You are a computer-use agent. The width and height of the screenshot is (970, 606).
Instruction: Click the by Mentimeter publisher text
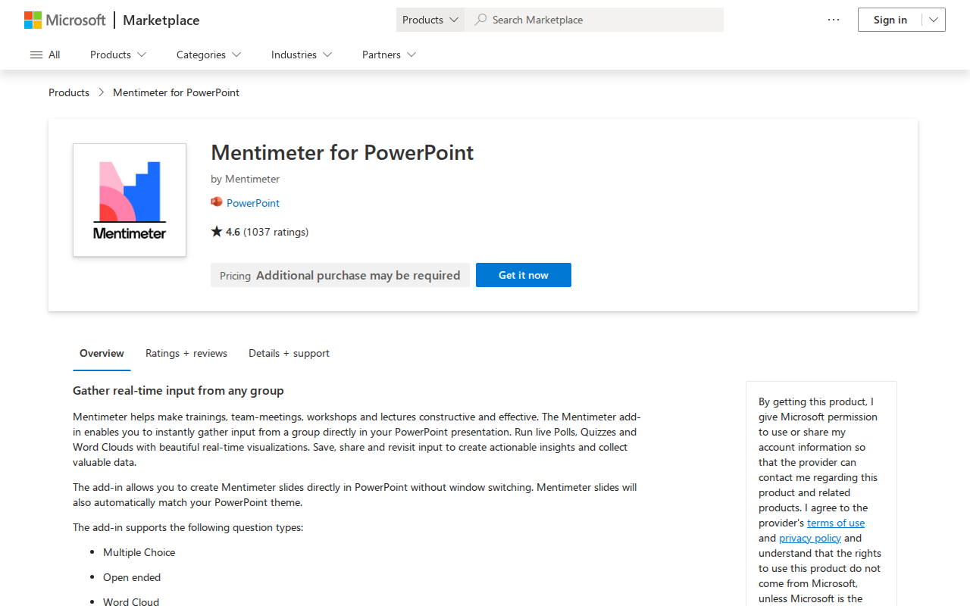[x=246, y=179]
